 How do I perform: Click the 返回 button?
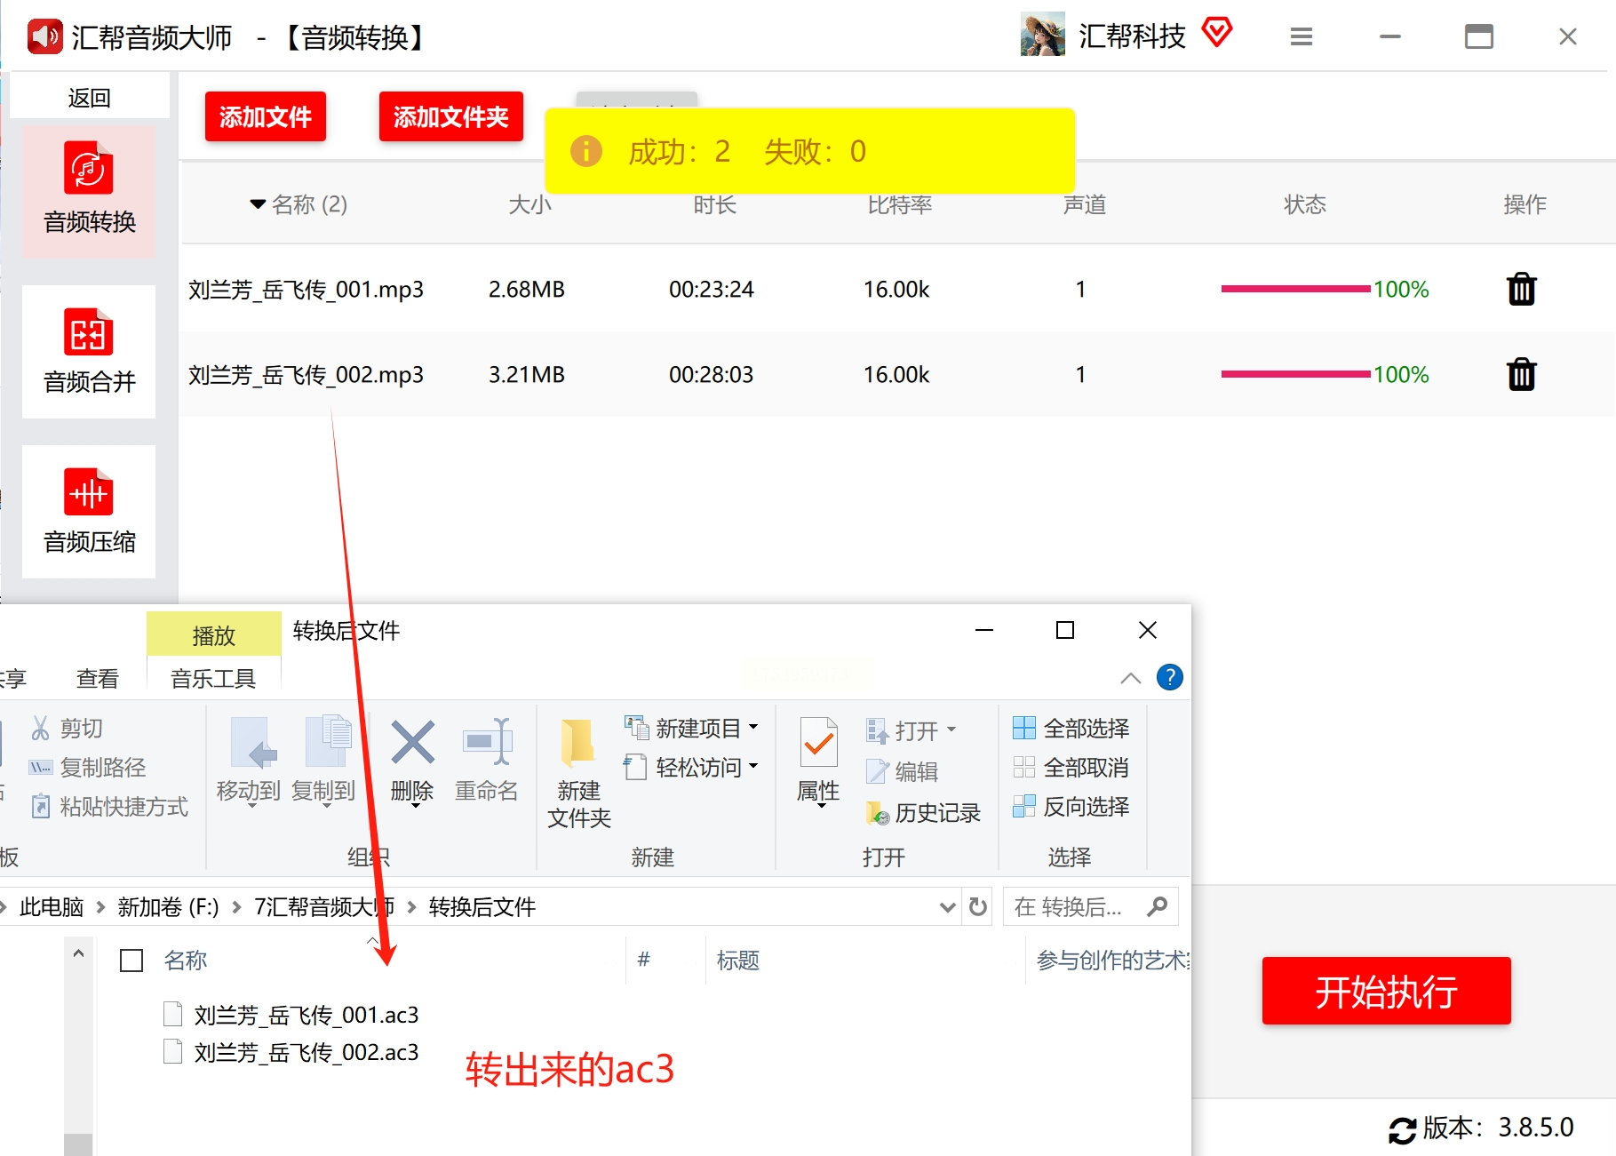90,97
